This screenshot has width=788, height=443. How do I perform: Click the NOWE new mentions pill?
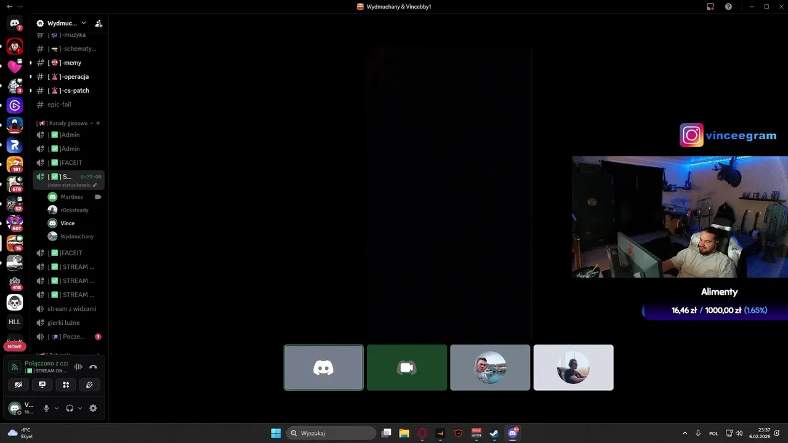coord(15,346)
